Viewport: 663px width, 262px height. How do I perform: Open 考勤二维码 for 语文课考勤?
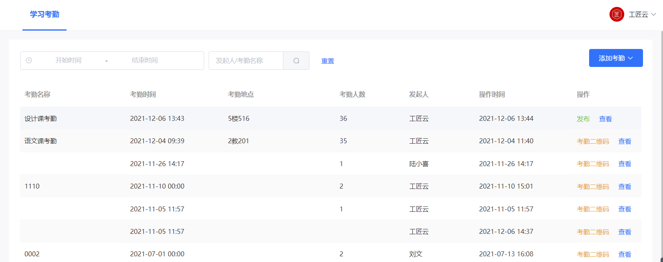pyautogui.click(x=592, y=141)
